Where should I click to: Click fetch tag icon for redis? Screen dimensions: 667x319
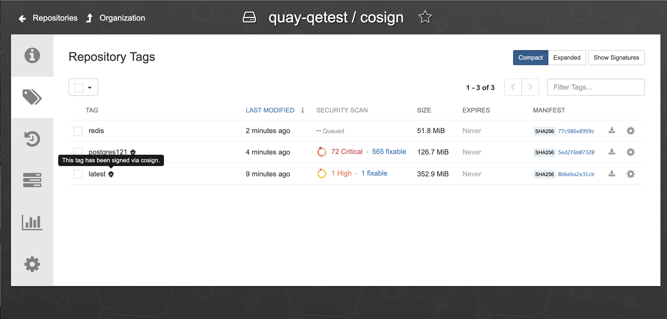(612, 131)
